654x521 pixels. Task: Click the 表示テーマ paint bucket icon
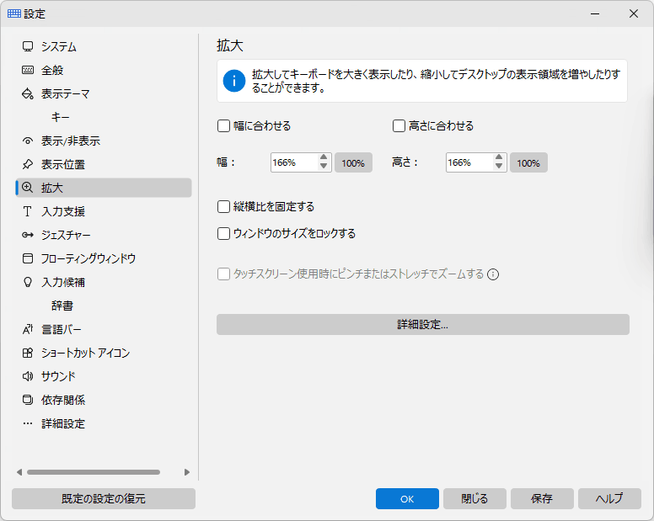click(x=28, y=93)
